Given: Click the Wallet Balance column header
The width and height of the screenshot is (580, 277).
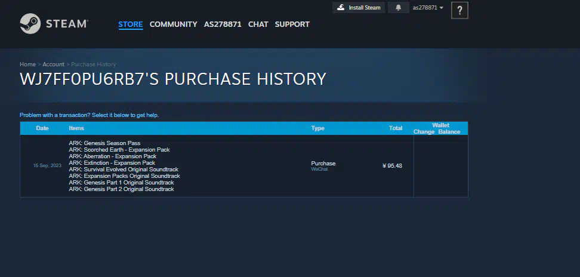Looking at the screenshot, I should click(449, 132).
